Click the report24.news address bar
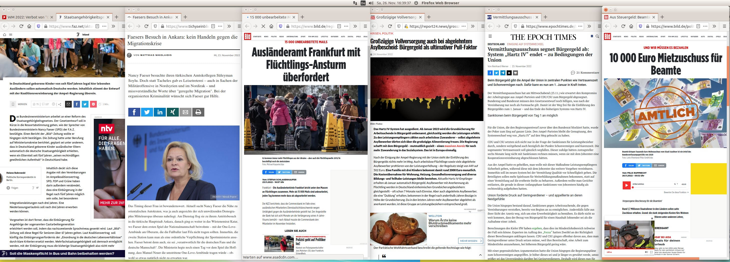 tap(434, 26)
